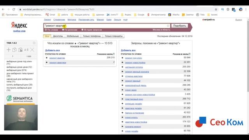This screenshot has width=249, height=140.
Task: Select the 'По словам' radio option
Action: 51,30
